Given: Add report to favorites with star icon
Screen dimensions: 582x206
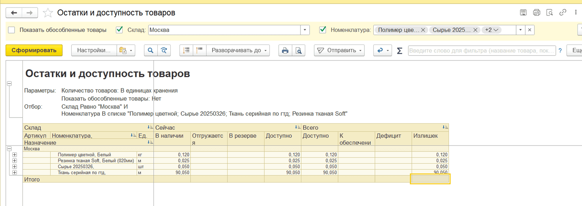Looking at the screenshot, I should click(48, 13).
